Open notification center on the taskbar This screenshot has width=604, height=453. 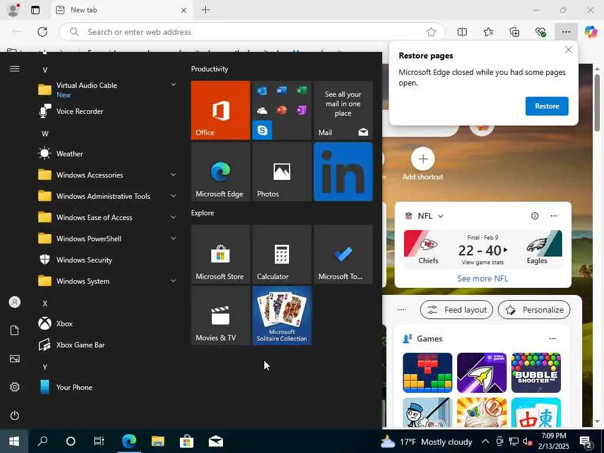click(x=586, y=441)
